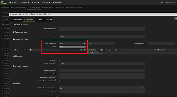Open the Valeur type générique dropdown

[102, 36]
